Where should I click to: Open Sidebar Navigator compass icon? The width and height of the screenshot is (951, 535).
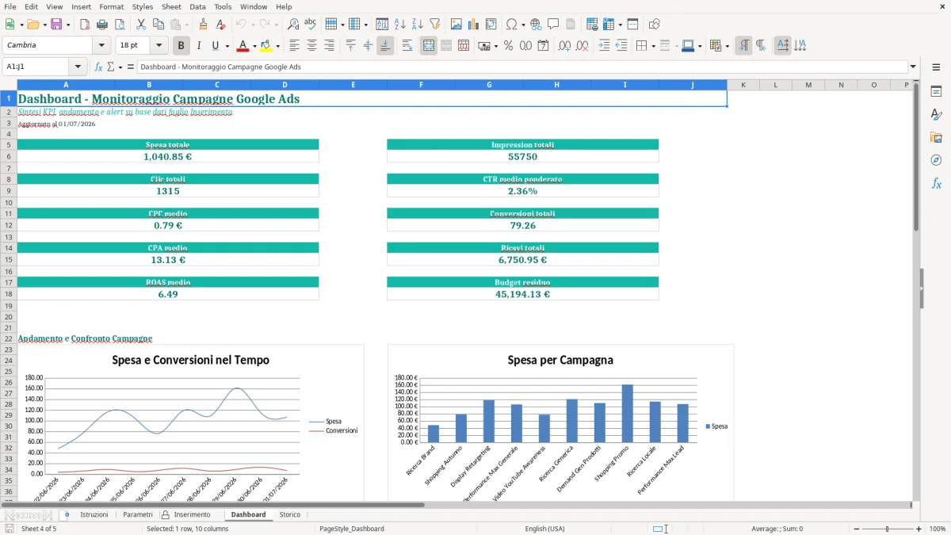(936, 160)
